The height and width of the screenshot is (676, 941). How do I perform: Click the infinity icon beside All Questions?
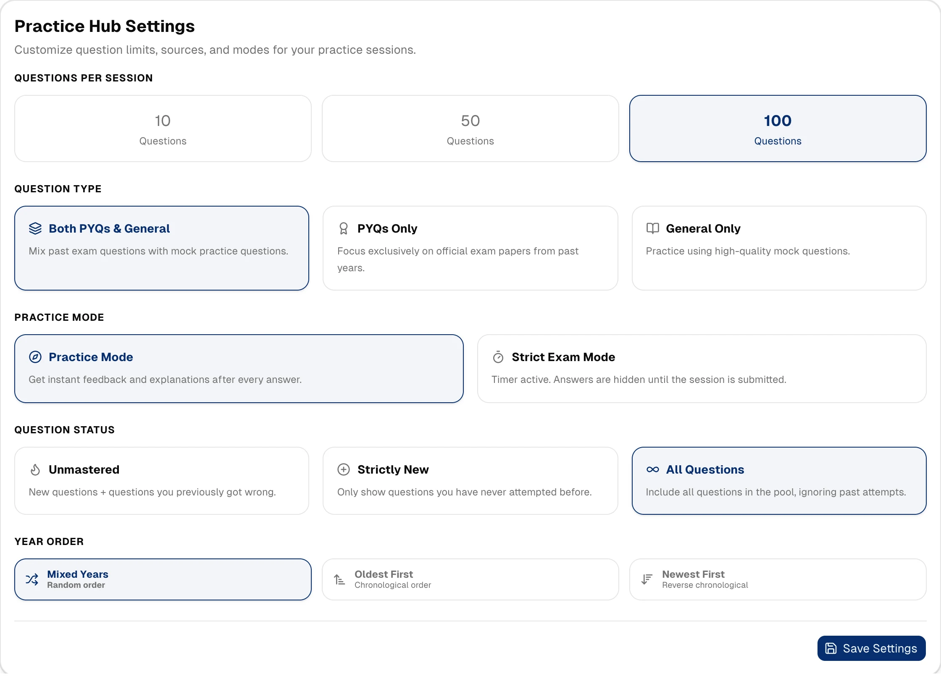(x=652, y=469)
